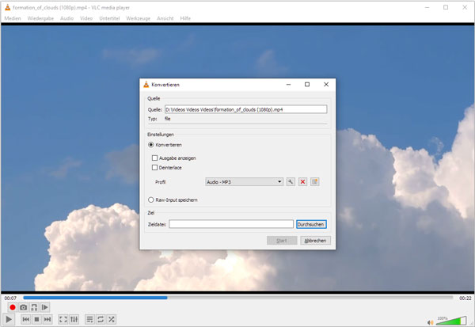The width and height of the screenshot is (475, 327).
Task: Toggle the A-B loop button
Action: click(34, 307)
